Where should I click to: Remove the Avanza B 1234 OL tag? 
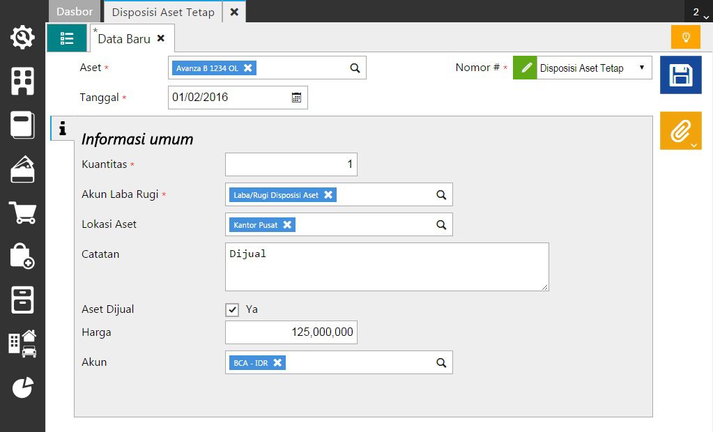[x=247, y=68]
